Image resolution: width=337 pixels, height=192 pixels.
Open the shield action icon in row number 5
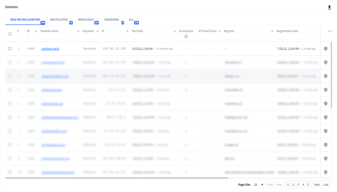click(326, 104)
